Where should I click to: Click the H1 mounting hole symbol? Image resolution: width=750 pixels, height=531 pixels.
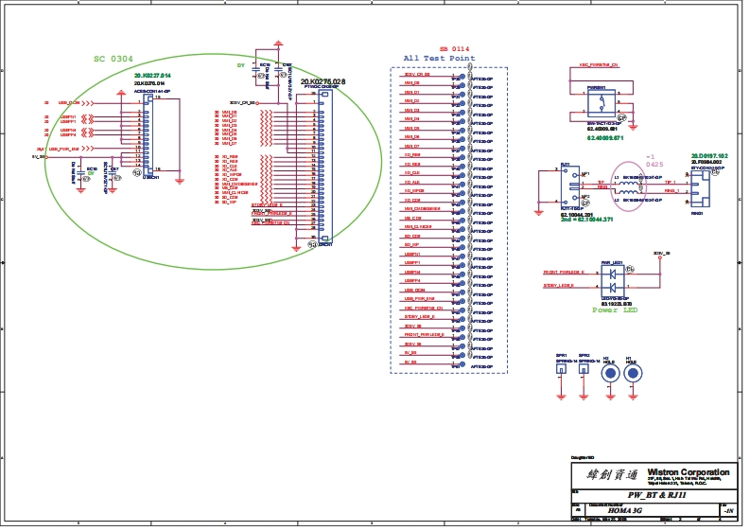coord(633,373)
